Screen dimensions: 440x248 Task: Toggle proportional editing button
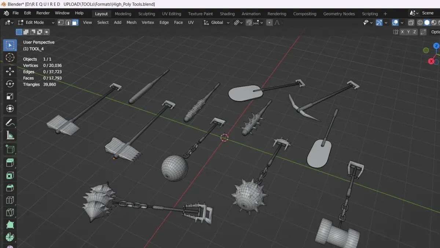(x=269, y=22)
